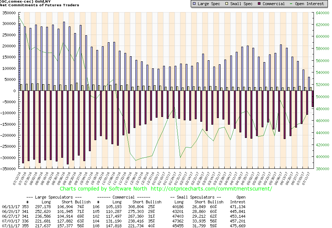The image size is (332, 228).
Task: Click the yellow Small Spec legend swatch
Action: 228,4
